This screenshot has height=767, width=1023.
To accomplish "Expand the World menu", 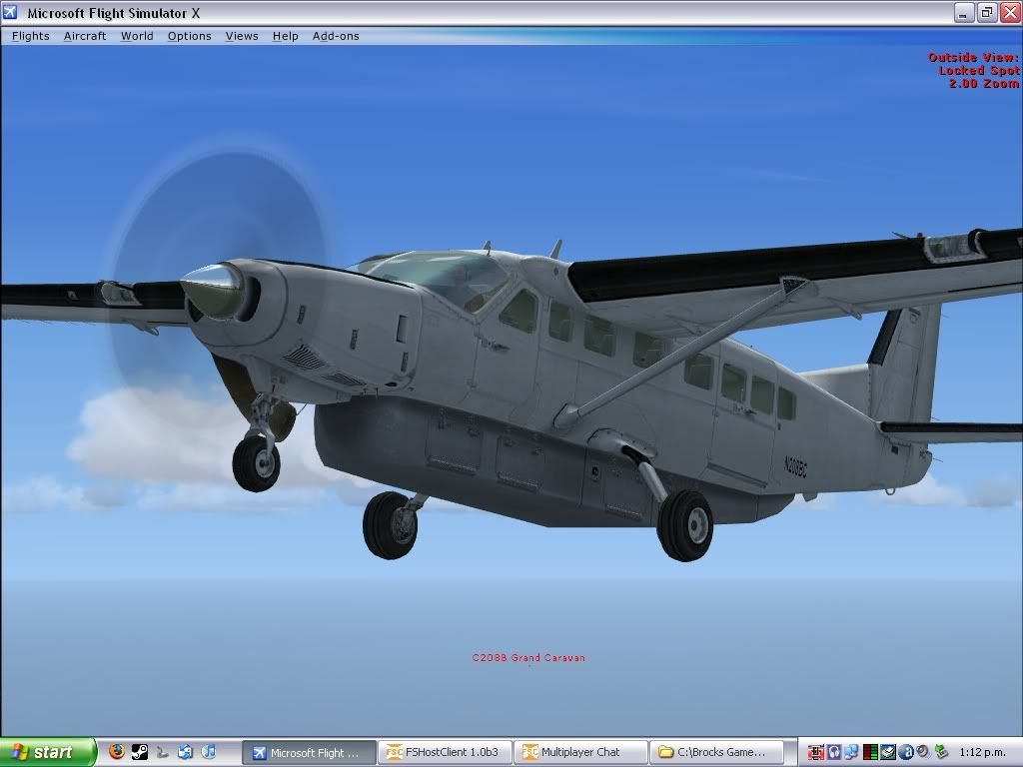I will click(x=137, y=36).
